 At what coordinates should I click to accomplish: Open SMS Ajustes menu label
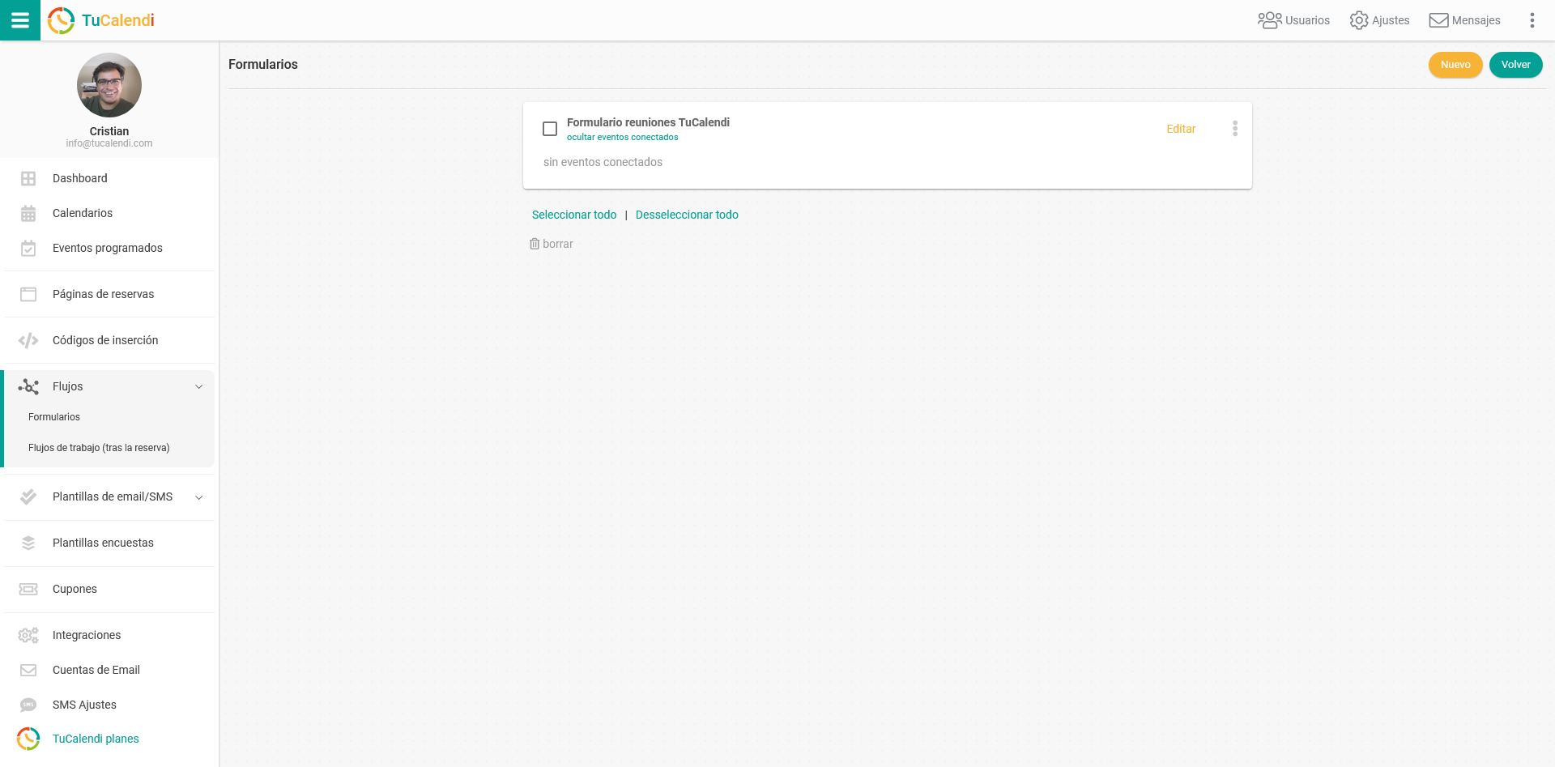tap(84, 705)
